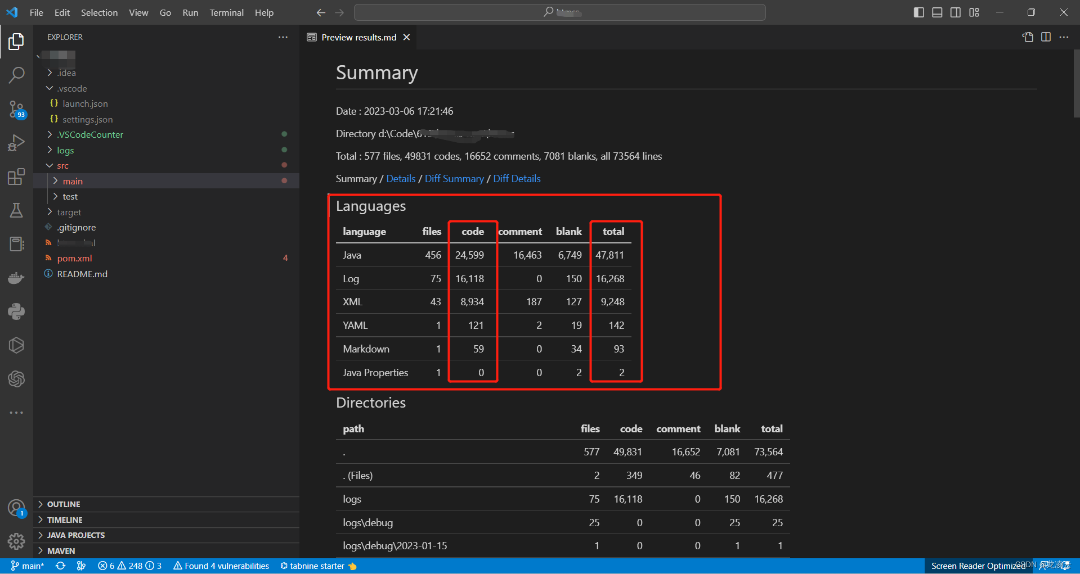Open the File menu

point(36,12)
